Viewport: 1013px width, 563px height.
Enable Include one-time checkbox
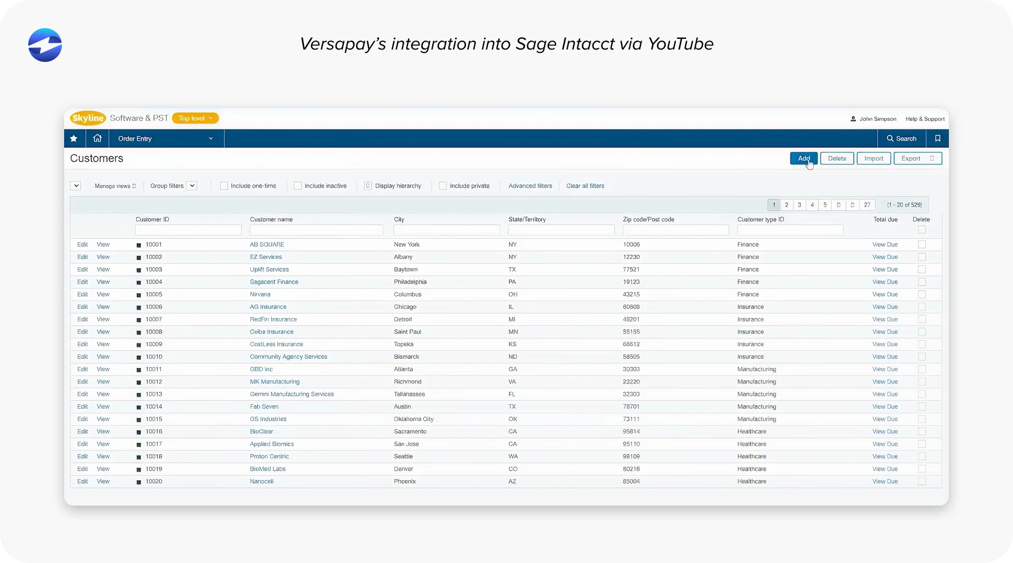224,186
